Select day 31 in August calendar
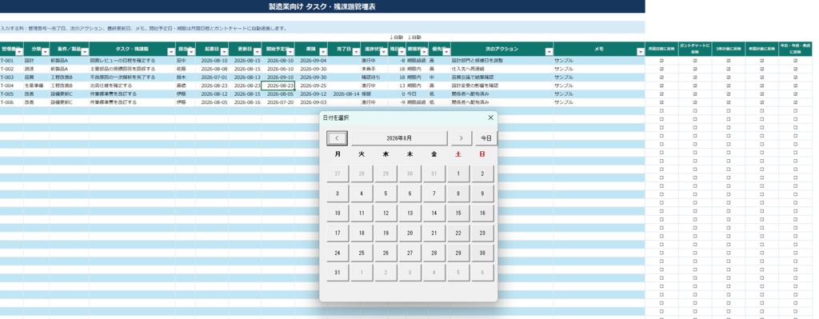Viewport: 819px width, 319px height. (x=338, y=273)
